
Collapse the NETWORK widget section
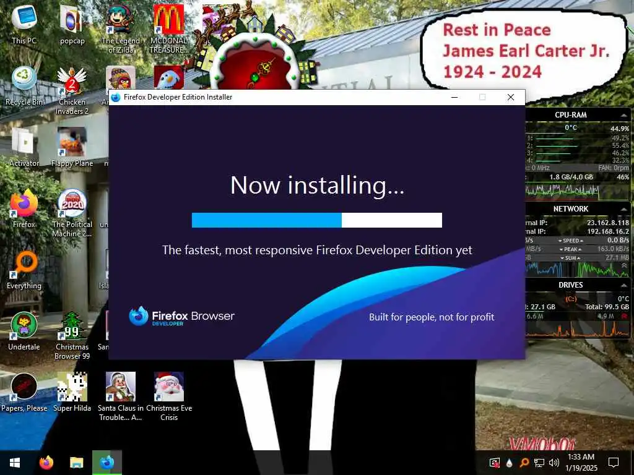pyautogui.click(x=624, y=209)
